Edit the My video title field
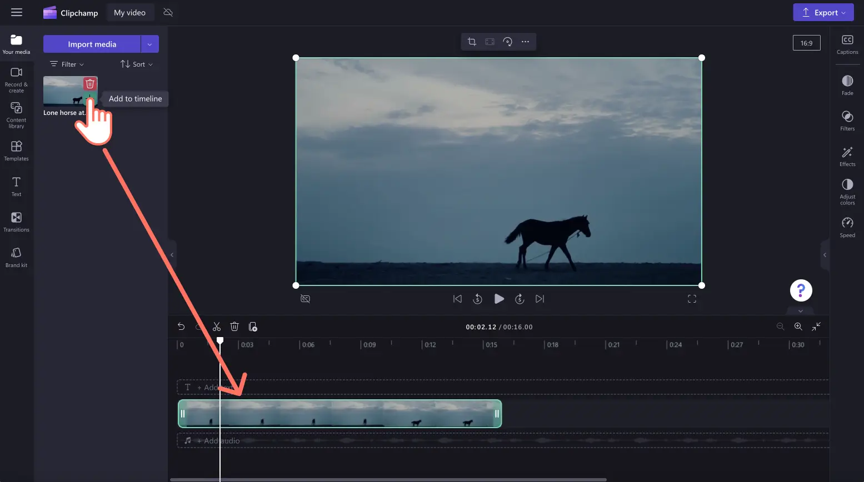The width and height of the screenshot is (864, 482). coord(129,12)
